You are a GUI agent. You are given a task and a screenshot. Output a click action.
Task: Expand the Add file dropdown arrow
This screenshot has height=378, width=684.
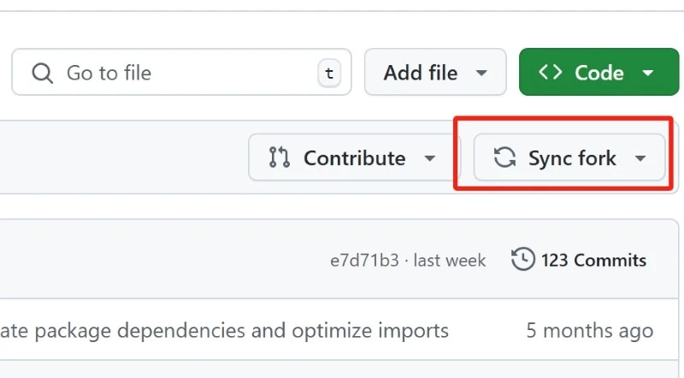click(x=481, y=73)
